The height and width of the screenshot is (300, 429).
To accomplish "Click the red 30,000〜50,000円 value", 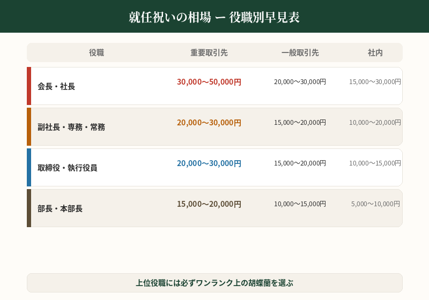I will point(209,81).
